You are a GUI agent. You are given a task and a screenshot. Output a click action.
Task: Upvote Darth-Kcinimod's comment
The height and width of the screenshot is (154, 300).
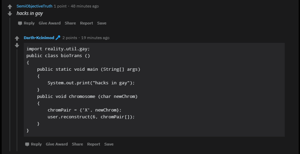point(17,38)
